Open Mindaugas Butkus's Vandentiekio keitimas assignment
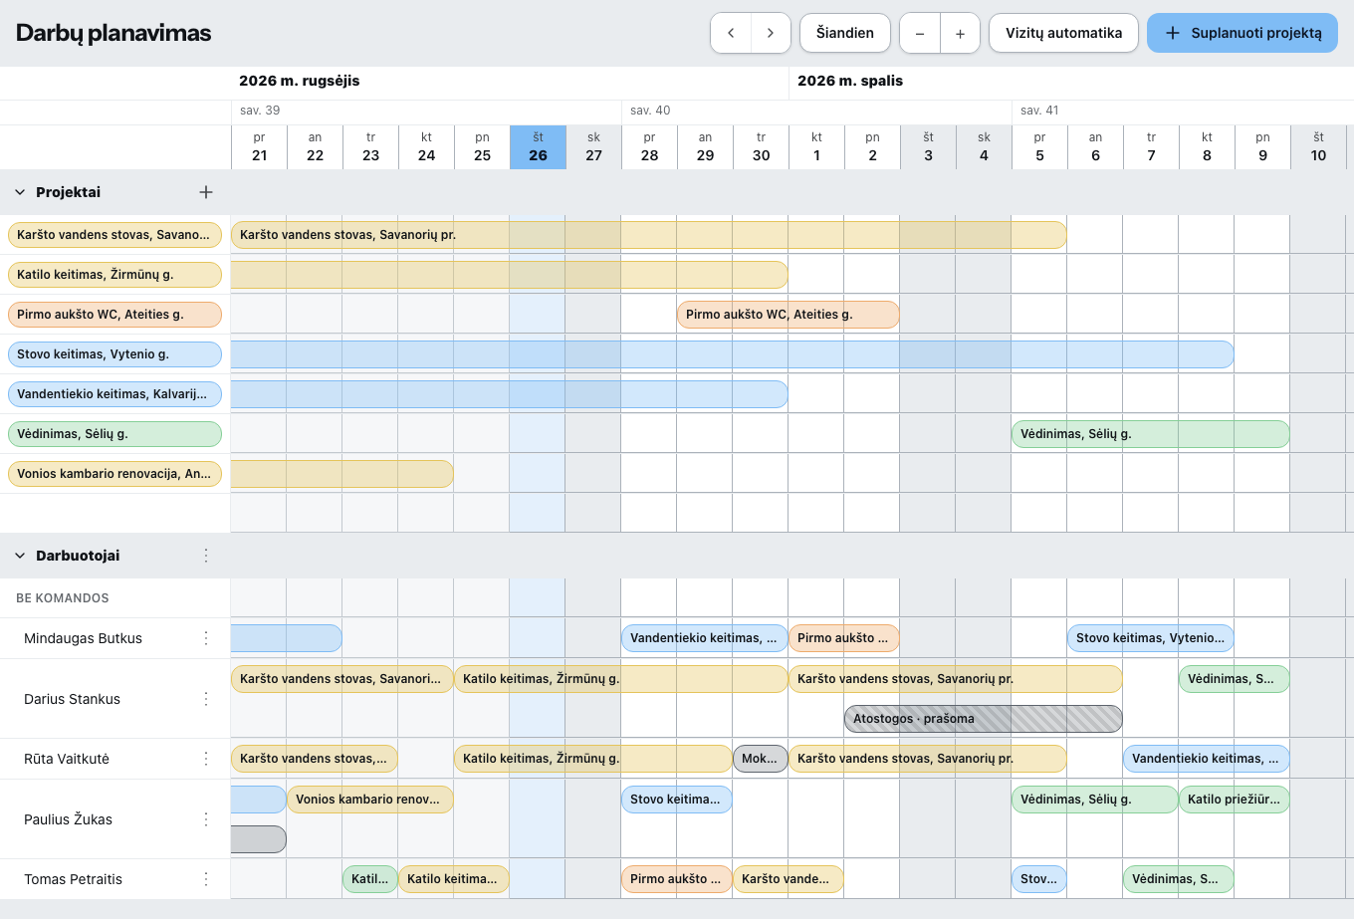The height and width of the screenshot is (919, 1354). tap(705, 638)
